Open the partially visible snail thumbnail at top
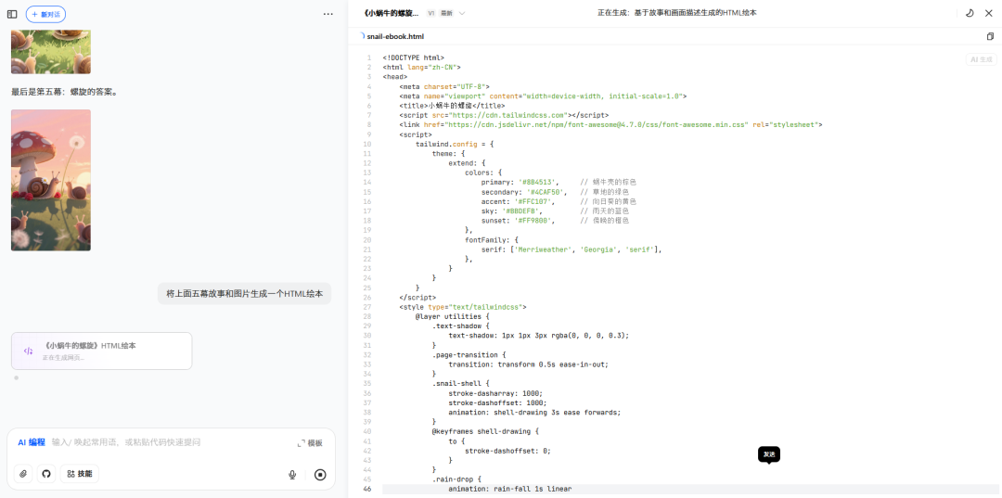The image size is (1002, 498). (x=51, y=51)
